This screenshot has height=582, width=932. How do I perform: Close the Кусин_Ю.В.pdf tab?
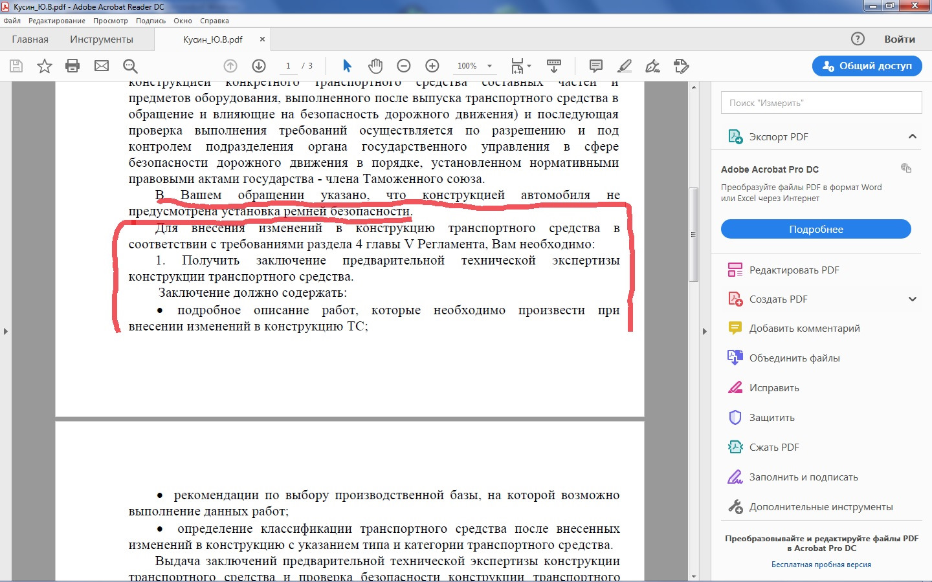click(262, 39)
